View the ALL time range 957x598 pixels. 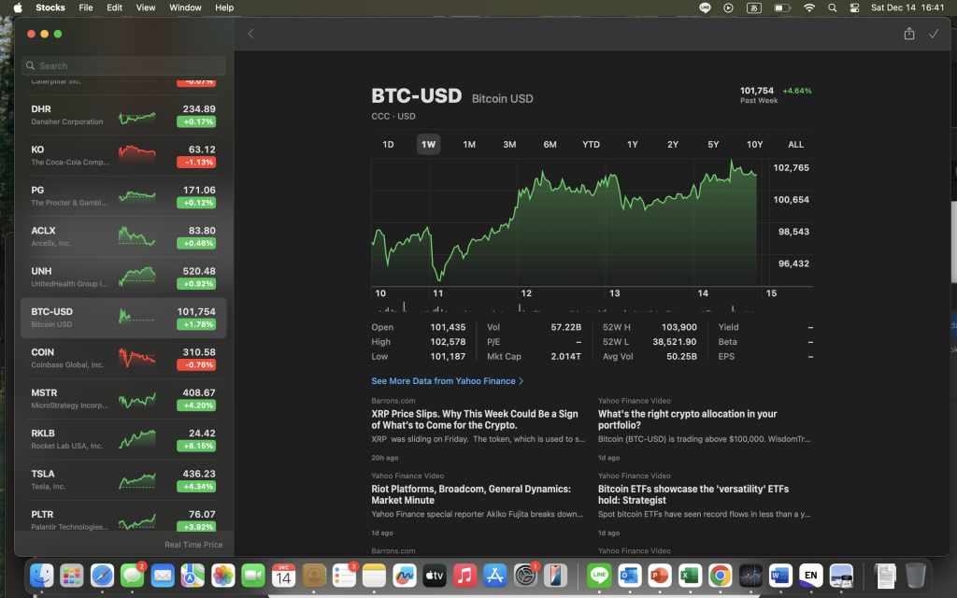pos(795,144)
